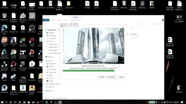Screen dimensions: 186x104
Task: Select the Gameloop desktop icon
Action: pyautogui.click(x=4, y=89)
